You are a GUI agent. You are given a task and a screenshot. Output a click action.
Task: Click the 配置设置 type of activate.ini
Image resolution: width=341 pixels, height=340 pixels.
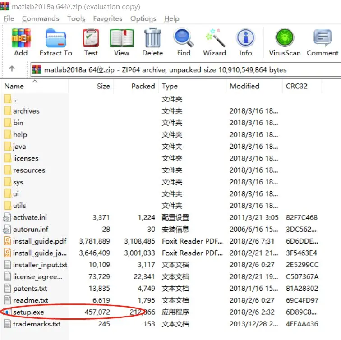(x=175, y=217)
